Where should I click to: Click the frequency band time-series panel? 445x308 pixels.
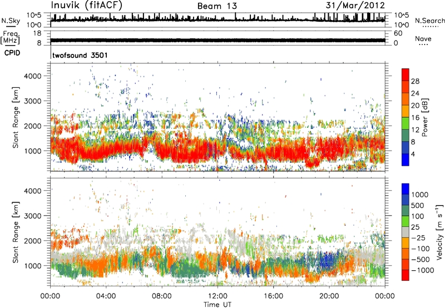[217, 38]
